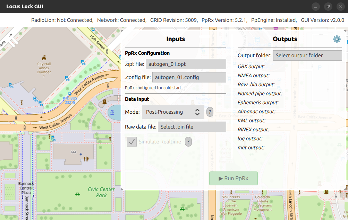Click the "Raw .bin output:" label
Viewport: 348px width, 220px height.
[x=256, y=85]
